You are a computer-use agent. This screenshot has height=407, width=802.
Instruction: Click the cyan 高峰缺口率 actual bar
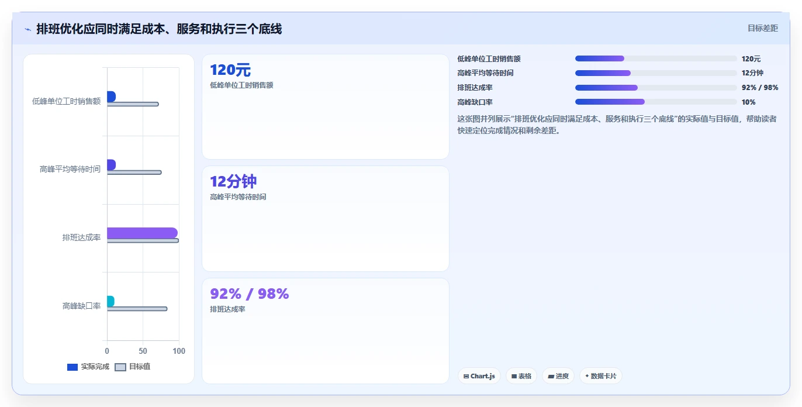click(110, 301)
